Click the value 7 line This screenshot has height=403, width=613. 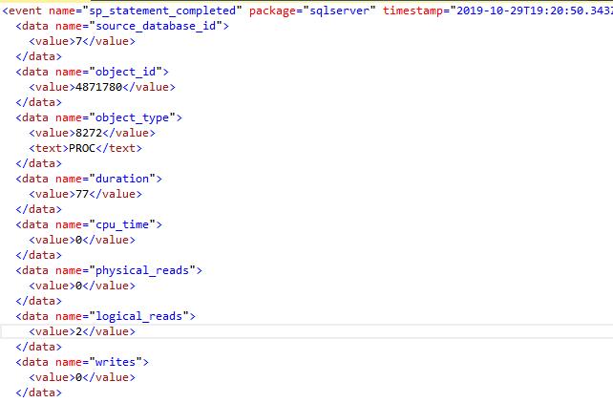(81, 41)
